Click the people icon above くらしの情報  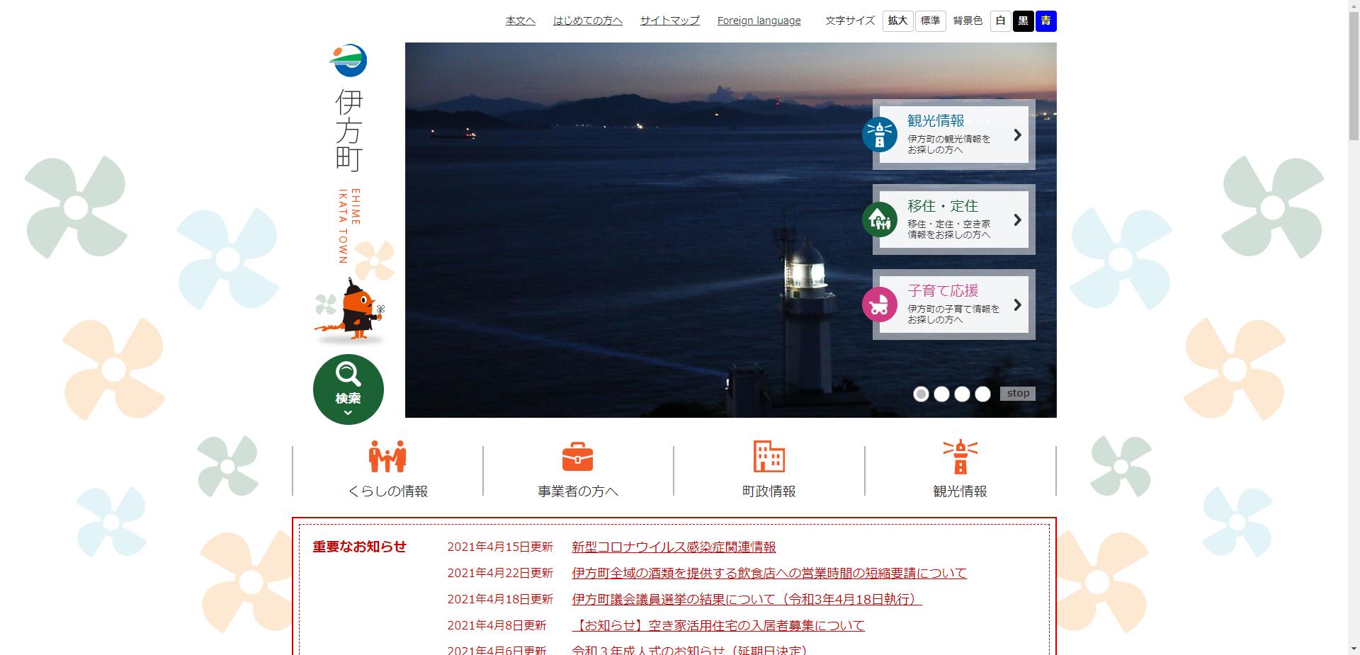(387, 457)
